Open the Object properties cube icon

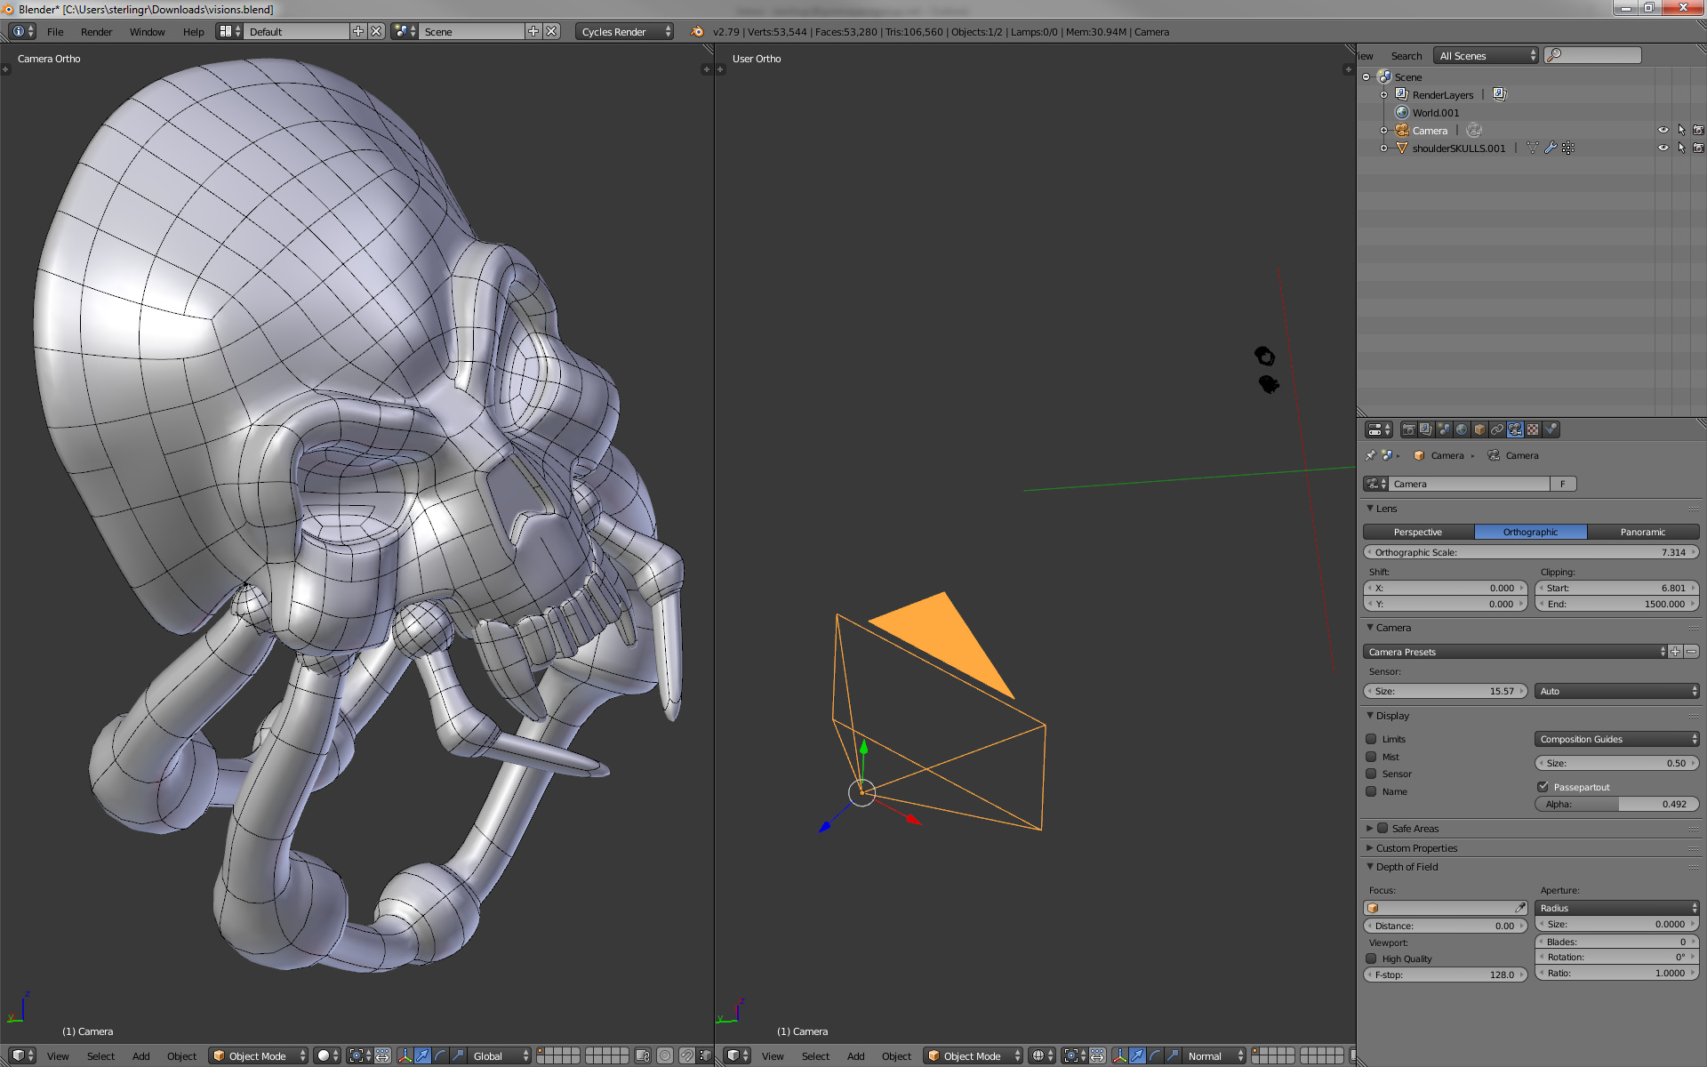point(1479,429)
